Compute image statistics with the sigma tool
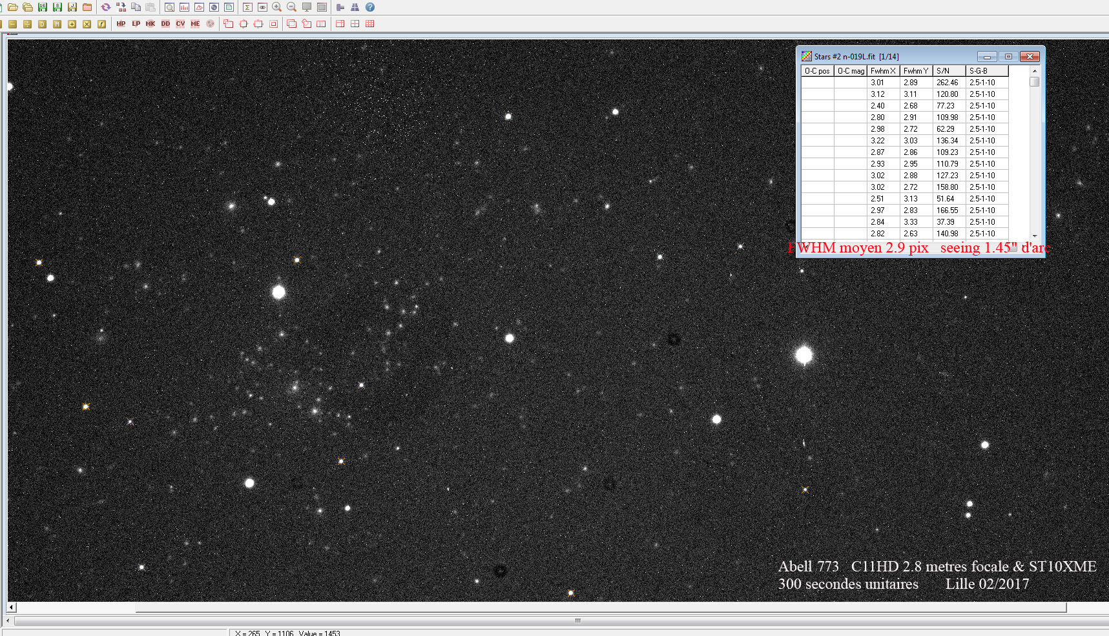 (x=246, y=7)
